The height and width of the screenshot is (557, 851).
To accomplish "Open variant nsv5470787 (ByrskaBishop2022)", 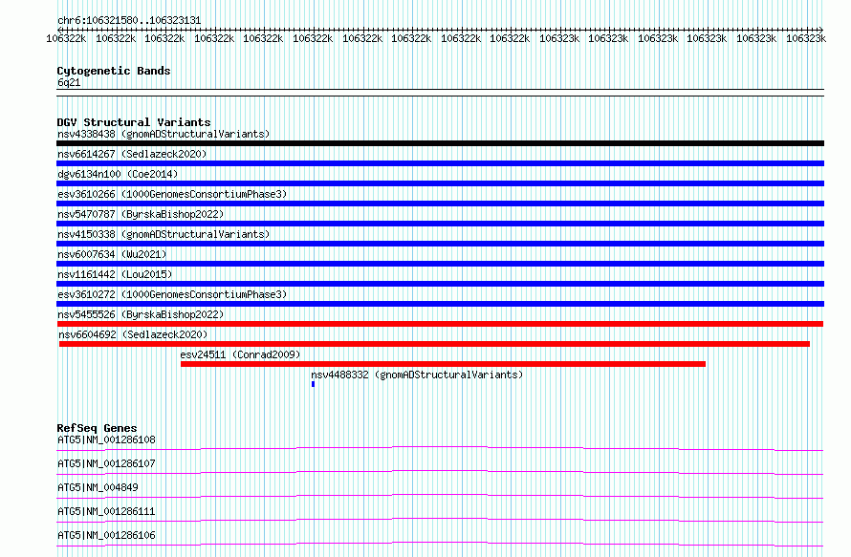I will point(141,214).
